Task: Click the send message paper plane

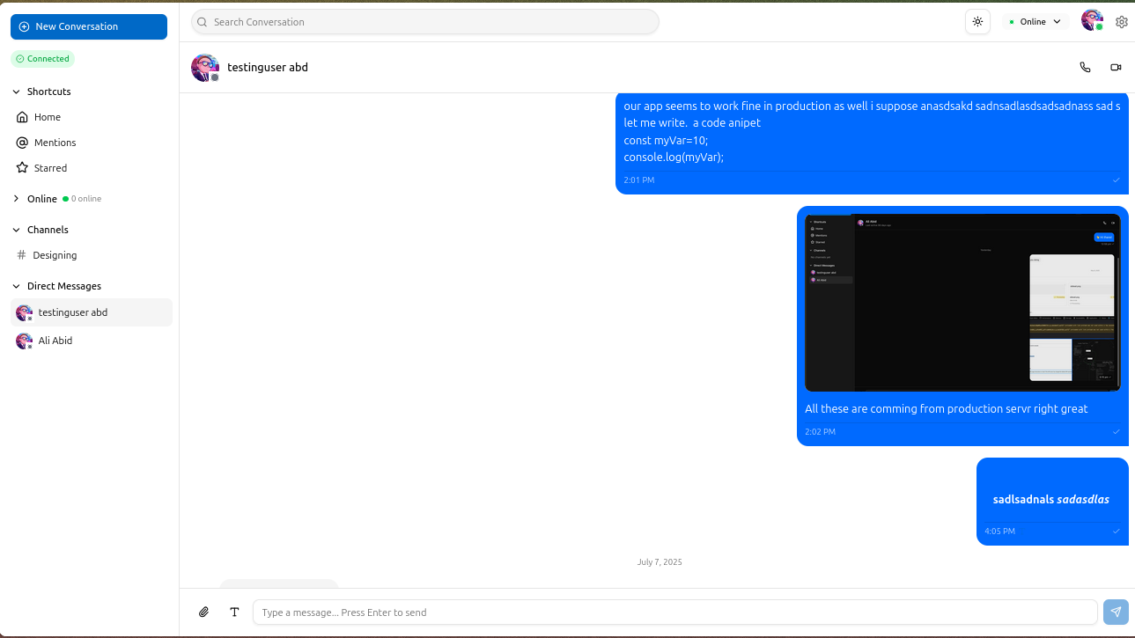Action: pos(1116,612)
